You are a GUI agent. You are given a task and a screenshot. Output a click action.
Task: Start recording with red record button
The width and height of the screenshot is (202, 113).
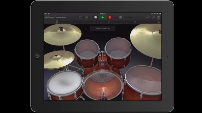tap(110, 17)
